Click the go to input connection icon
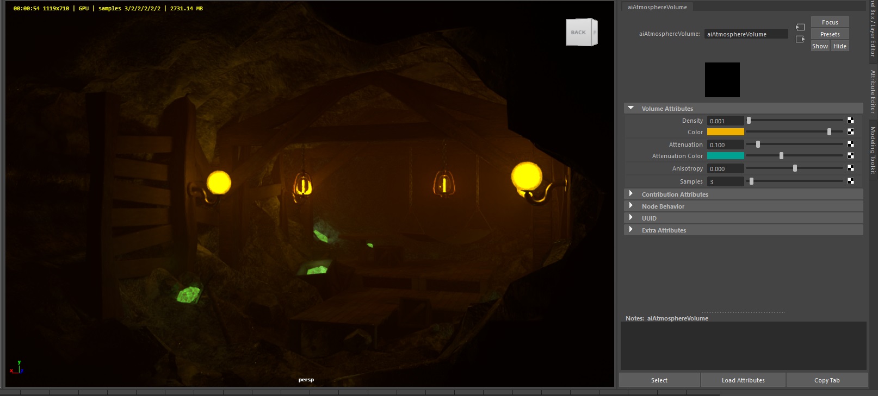Viewport: 878px width, 396px height. pos(800,27)
